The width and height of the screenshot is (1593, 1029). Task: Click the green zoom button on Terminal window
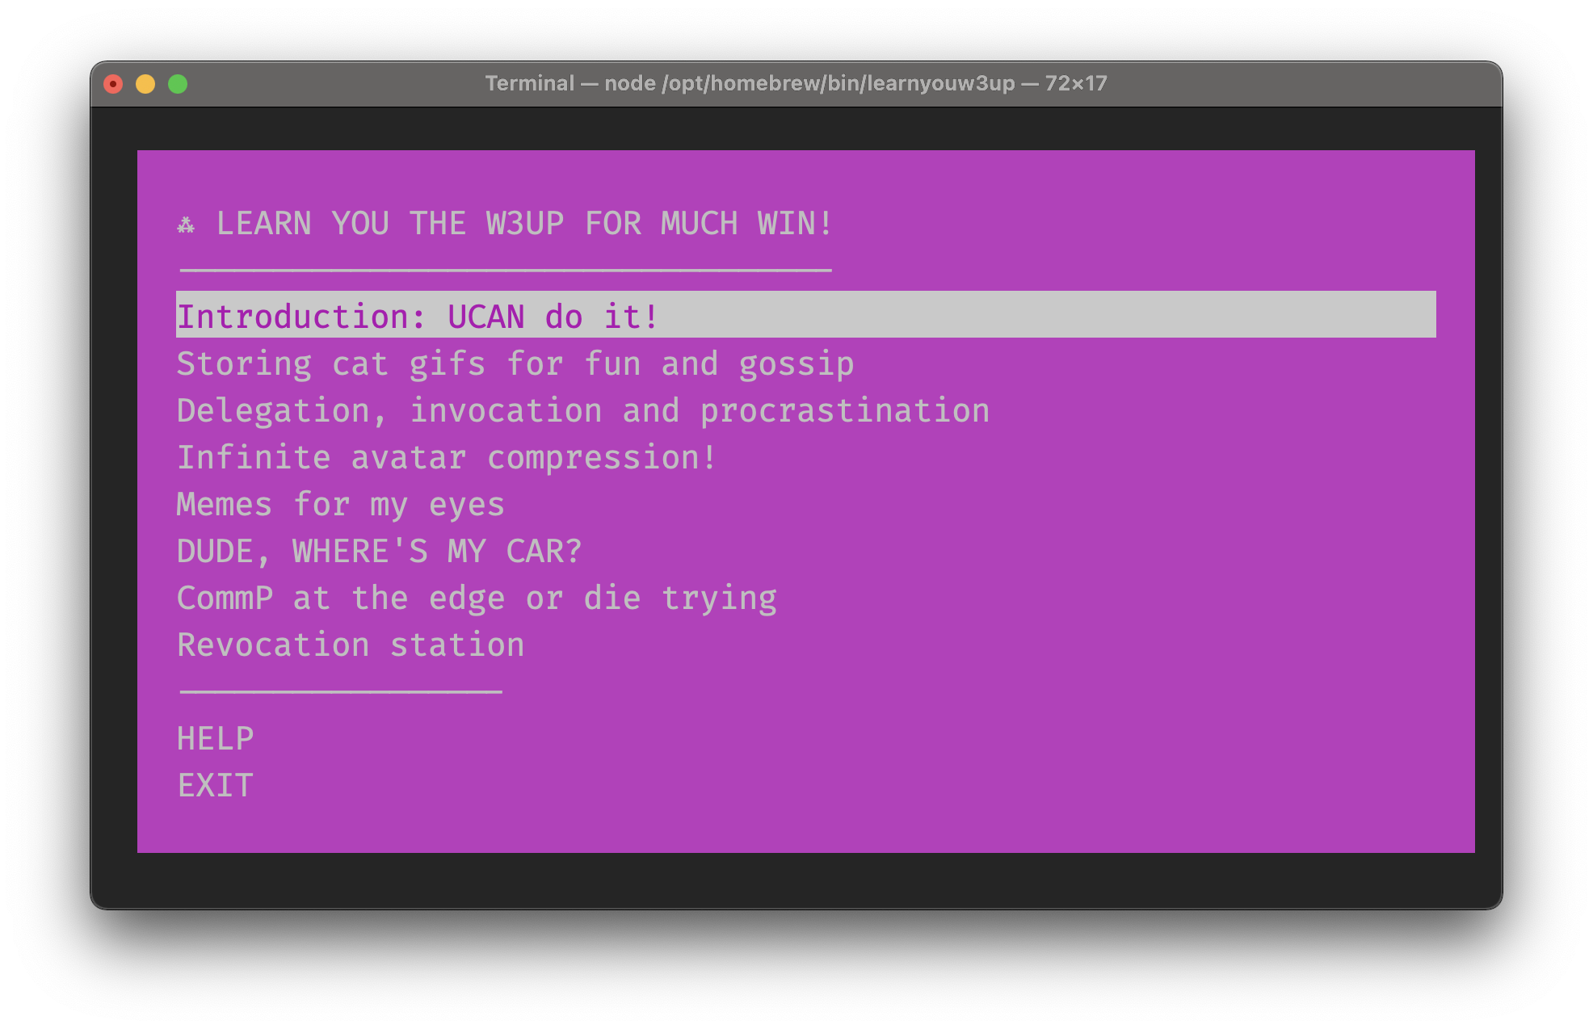click(x=178, y=83)
